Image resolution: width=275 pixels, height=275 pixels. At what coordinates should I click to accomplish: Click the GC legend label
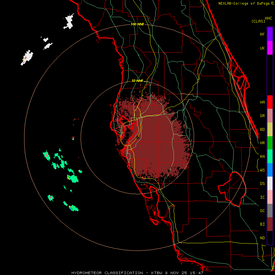click(x=262, y=211)
